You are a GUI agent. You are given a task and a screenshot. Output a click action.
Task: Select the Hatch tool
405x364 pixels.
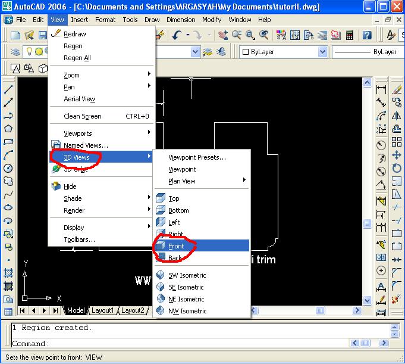point(8,273)
